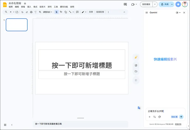
Task: Open toolbar more options three dots
Action: click(x=108, y=12)
